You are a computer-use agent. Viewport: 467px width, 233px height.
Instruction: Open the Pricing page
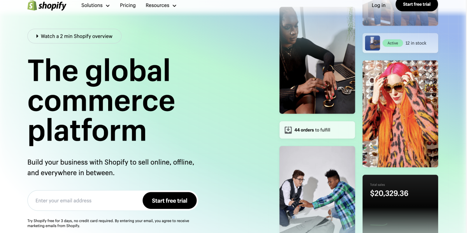coord(128,5)
